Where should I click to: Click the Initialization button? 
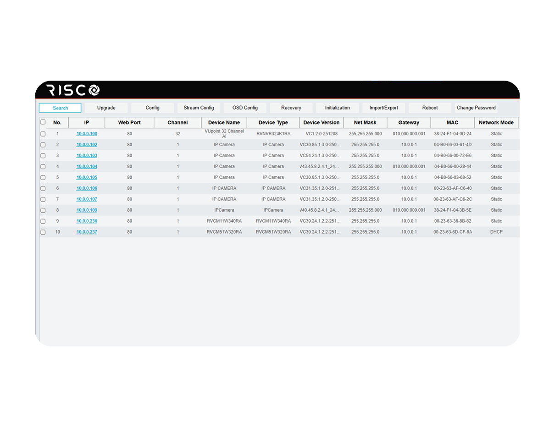pyautogui.click(x=337, y=108)
